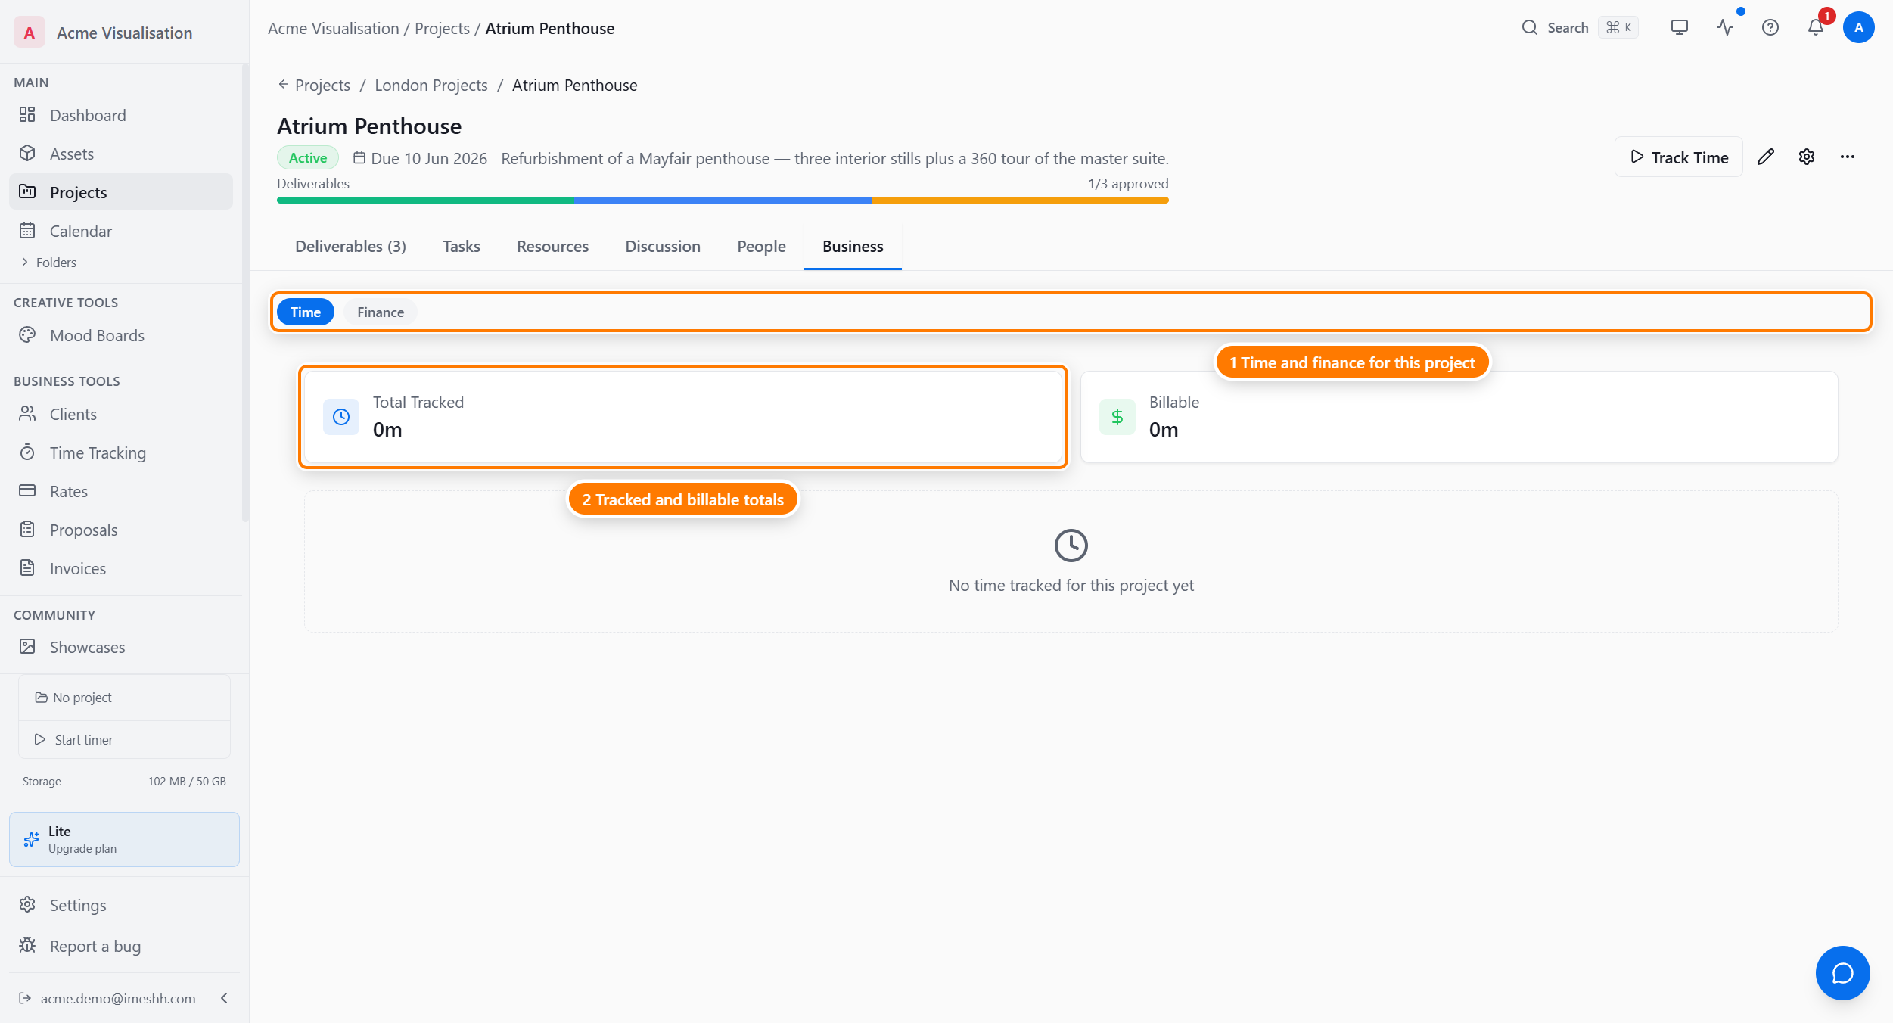Open the project more options menu
The height and width of the screenshot is (1023, 1893).
tap(1847, 157)
